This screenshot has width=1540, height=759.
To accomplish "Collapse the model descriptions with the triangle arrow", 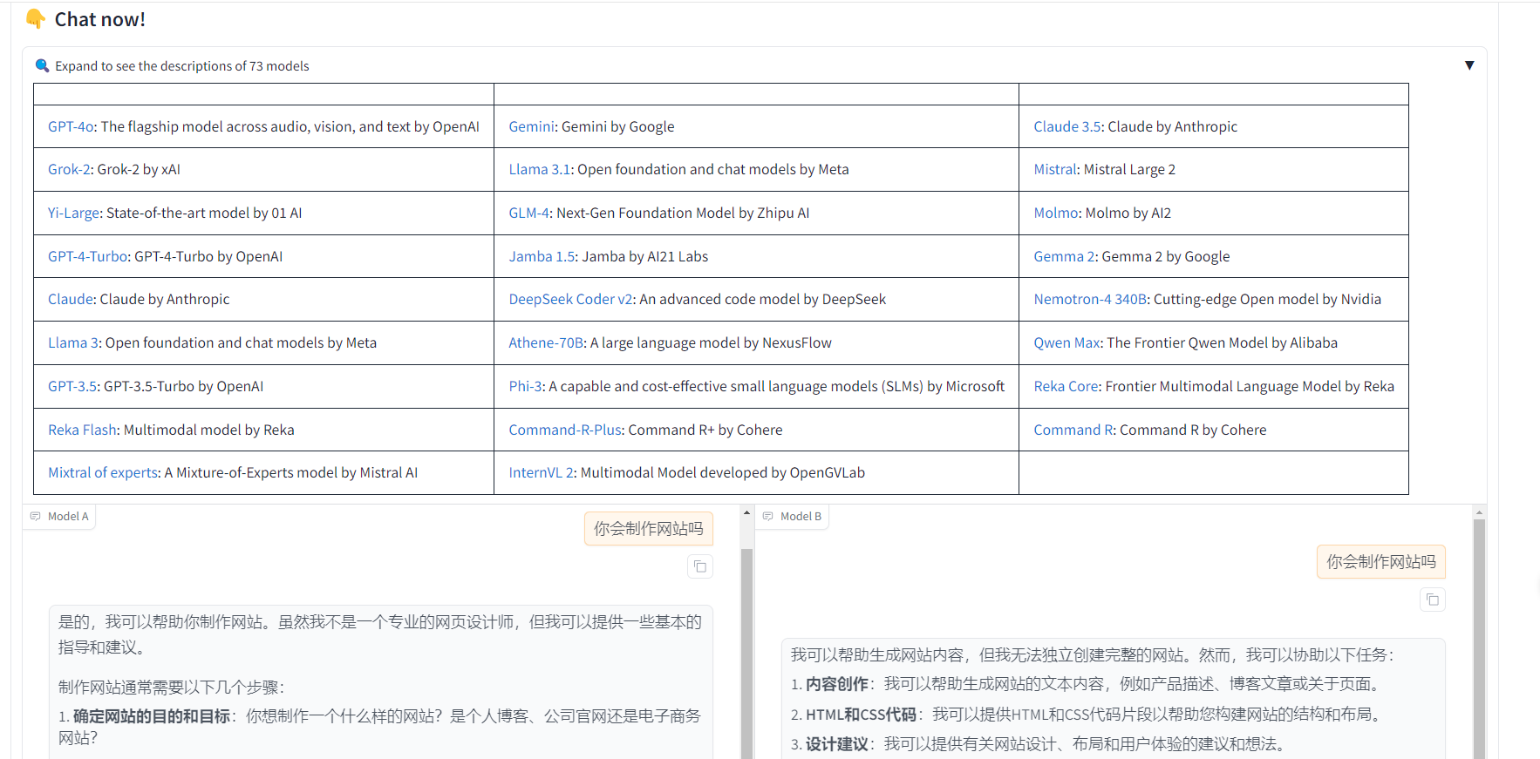I will pyautogui.click(x=1469, y=65).
